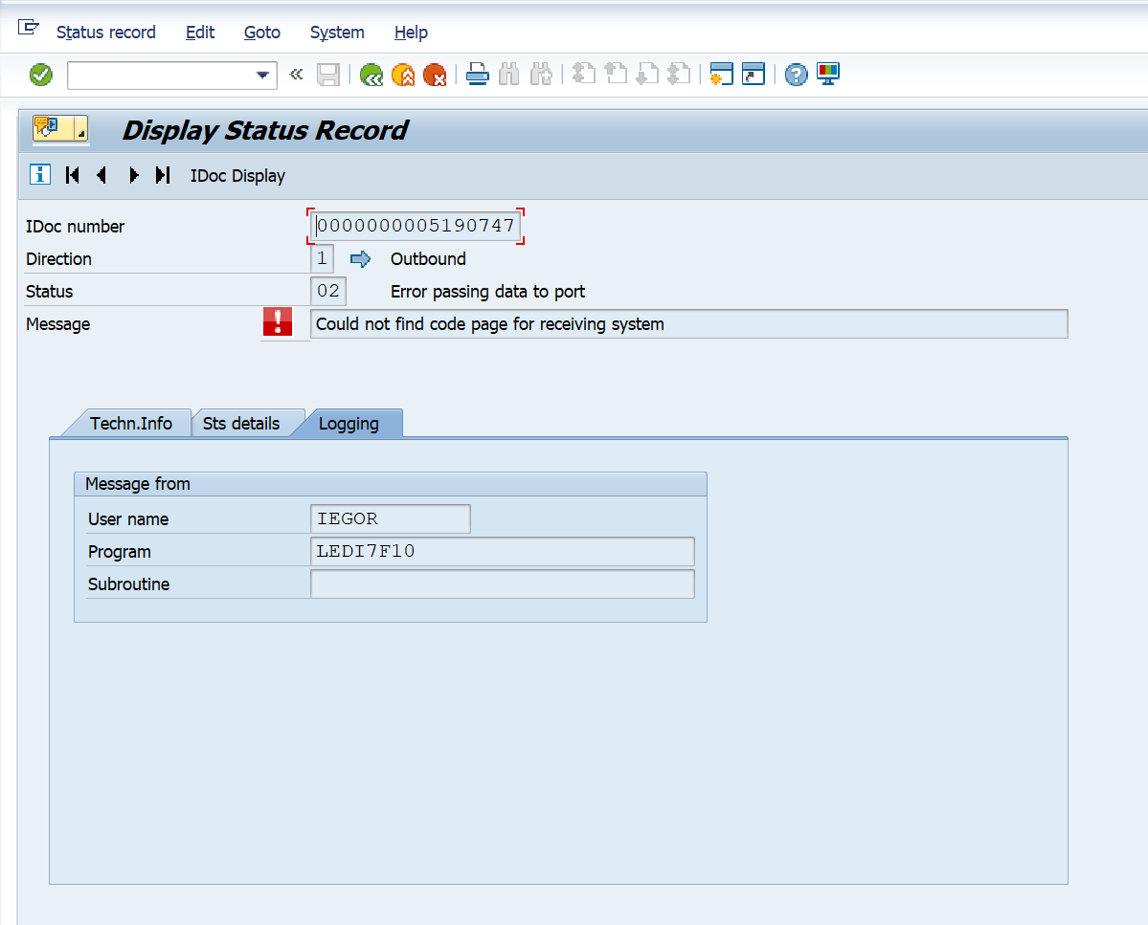Open Help via the question mark icon
Image resolution: width=1148 pixels, height=925 pixels.
point(796,75)
